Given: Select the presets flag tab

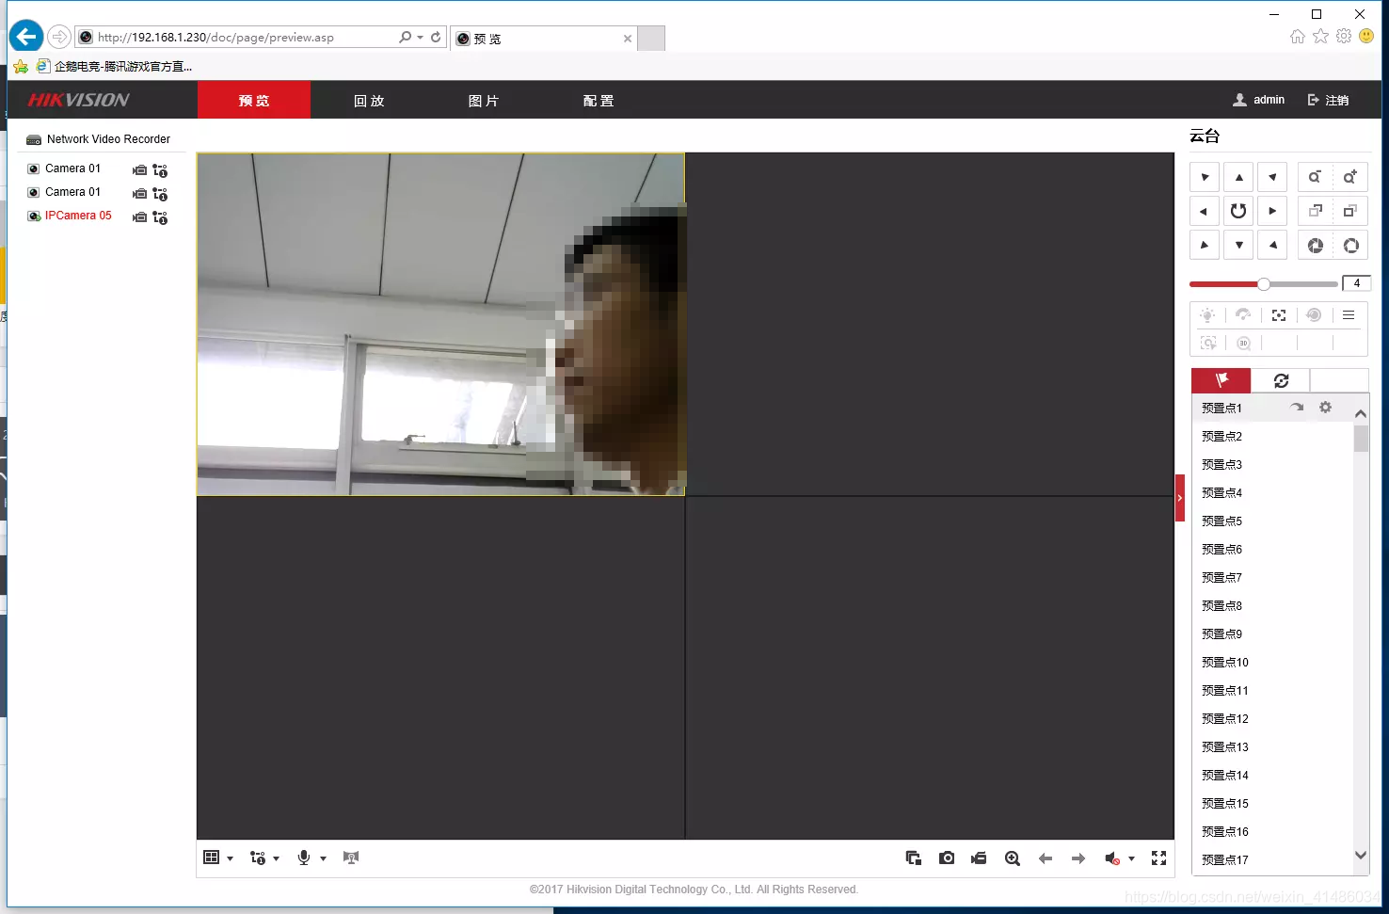Looking at the screenshot, I should click(x=1221, y=380).
